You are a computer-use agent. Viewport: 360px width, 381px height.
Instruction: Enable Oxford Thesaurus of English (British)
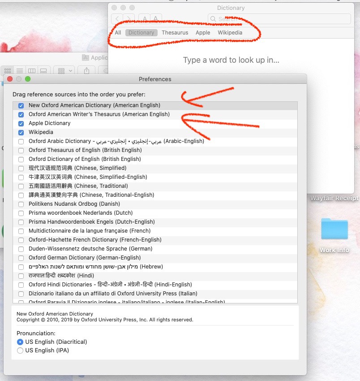[x=21, y=151]
